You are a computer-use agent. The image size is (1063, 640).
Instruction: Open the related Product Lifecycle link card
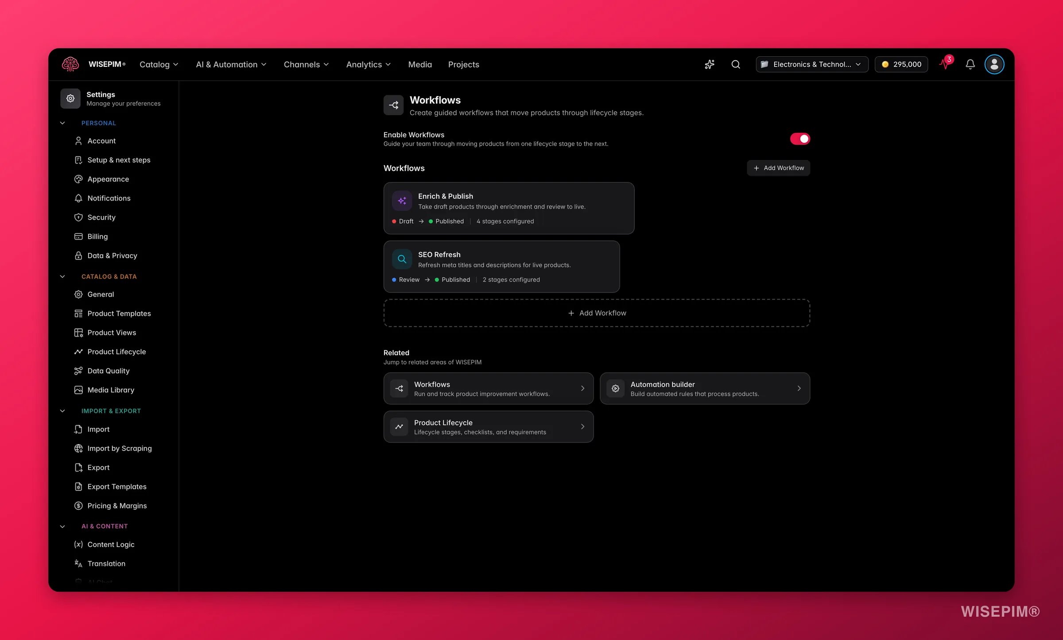(x=489, y=427)
